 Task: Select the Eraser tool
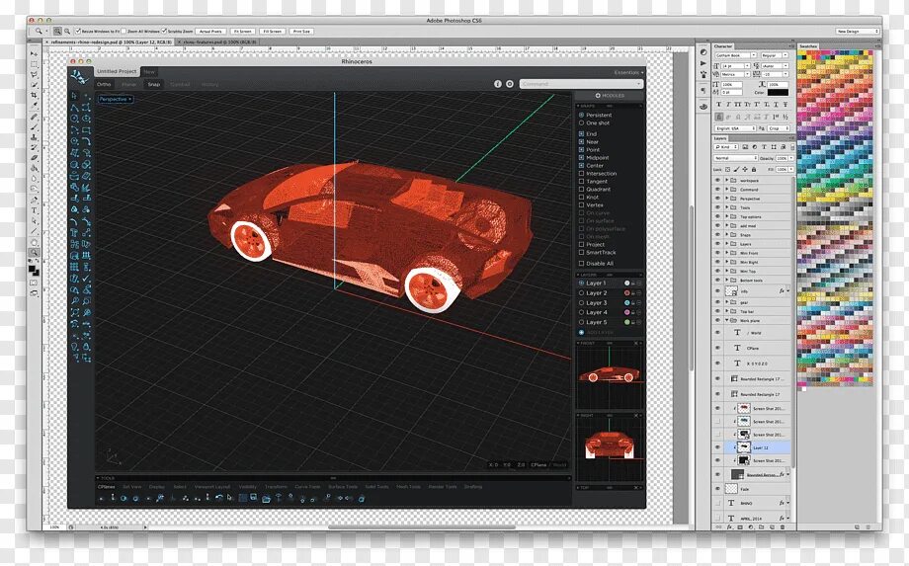34,157
